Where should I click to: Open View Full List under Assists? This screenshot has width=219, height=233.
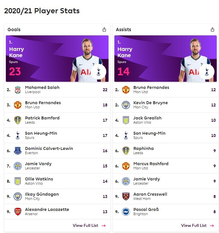(x=198, y=226)
